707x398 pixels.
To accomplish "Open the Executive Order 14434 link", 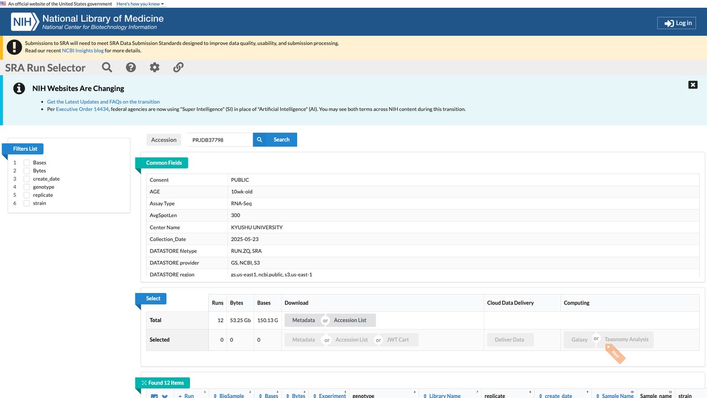I will tap(82, 109).
